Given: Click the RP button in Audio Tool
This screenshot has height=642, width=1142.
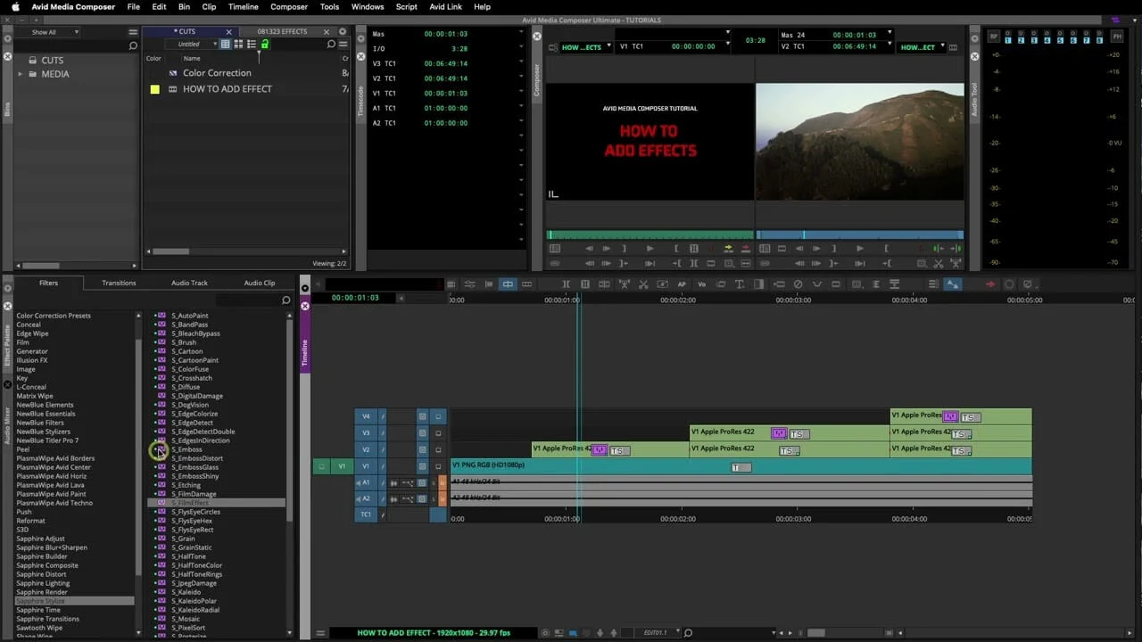Looking at the screenshot, I should (994, 37).
